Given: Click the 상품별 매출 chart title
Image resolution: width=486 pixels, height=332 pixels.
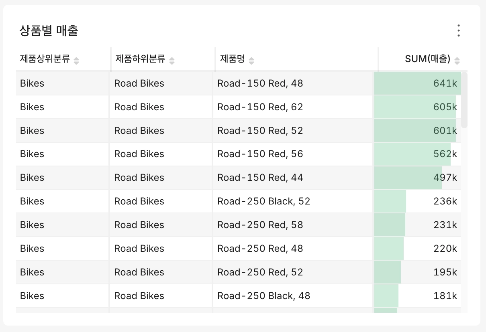Looking at the screenshot, I should point(49,30).
